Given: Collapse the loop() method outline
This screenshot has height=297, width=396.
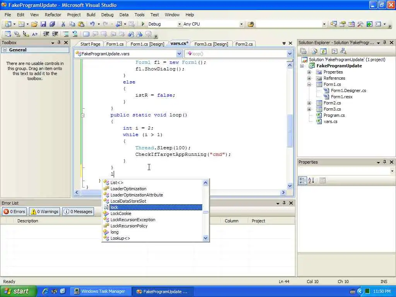Looking at the screenshot, I should (x=82, y=115).
